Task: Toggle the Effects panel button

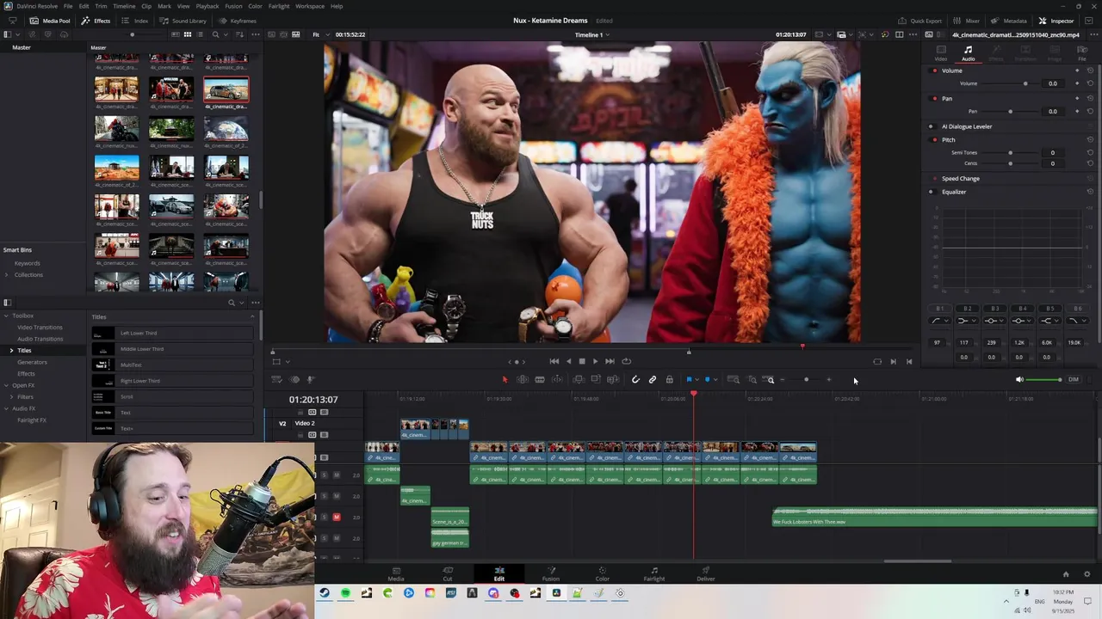Action: pos(96,21)
